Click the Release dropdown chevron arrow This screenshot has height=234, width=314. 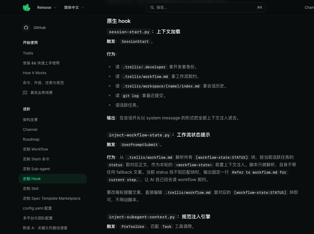point(55,8)
